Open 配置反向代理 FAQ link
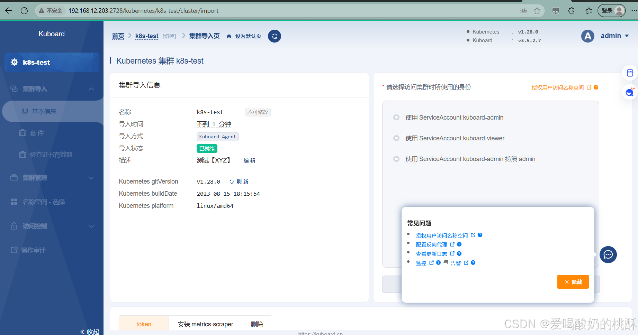The height and width of the screenshot is (335, 638). coord(431,244)
